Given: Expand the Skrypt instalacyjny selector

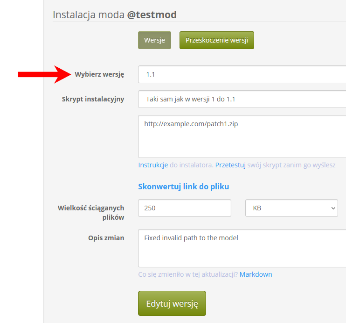Looking at the screenshot, I should pyautogui.click(x=242, y=99).
